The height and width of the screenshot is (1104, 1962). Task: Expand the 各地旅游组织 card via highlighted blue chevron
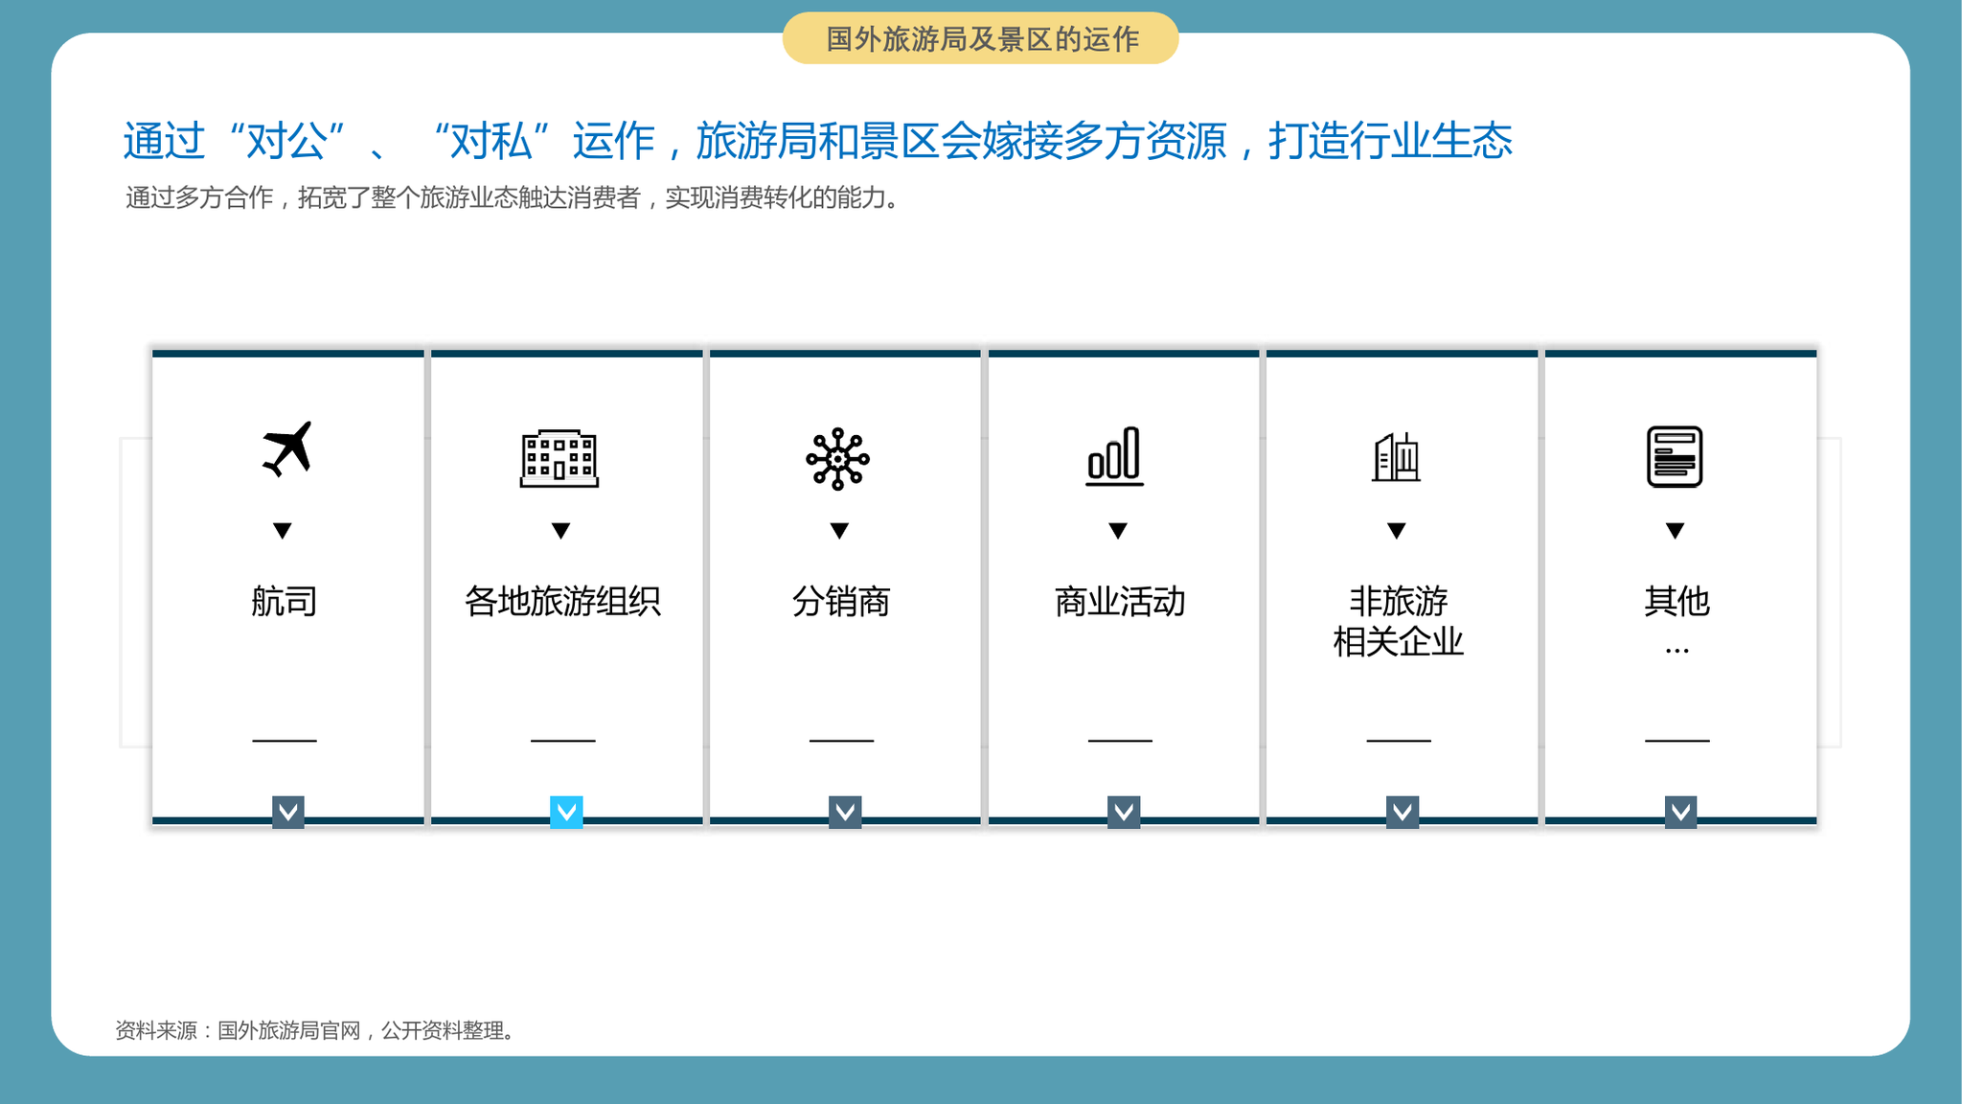click(x=567, y=813)
